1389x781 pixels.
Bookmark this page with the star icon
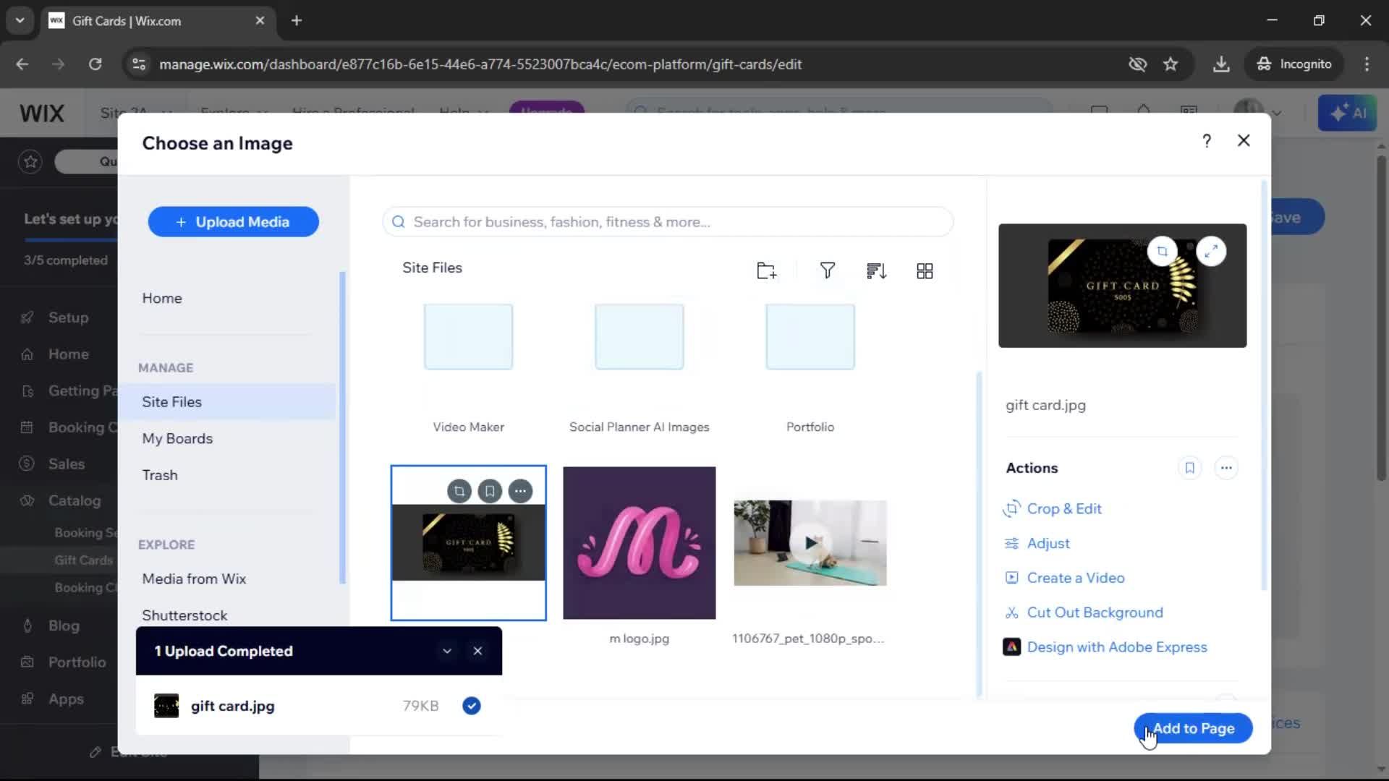(1171, 64)
